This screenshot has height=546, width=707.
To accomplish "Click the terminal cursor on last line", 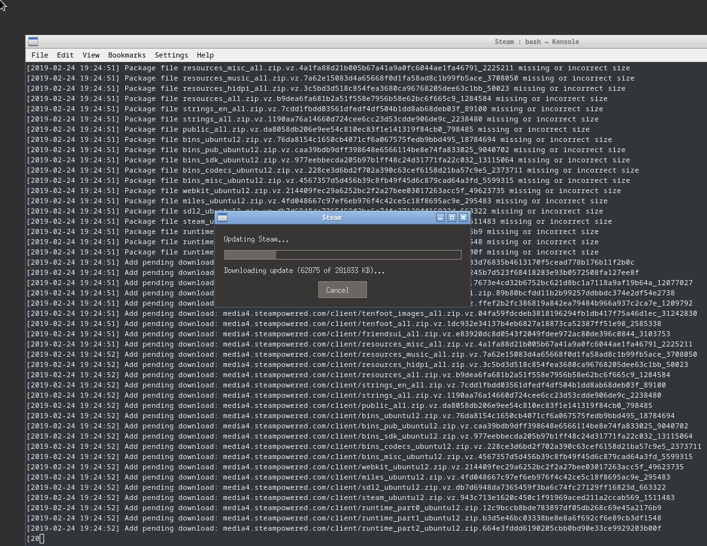I will 42,539.
